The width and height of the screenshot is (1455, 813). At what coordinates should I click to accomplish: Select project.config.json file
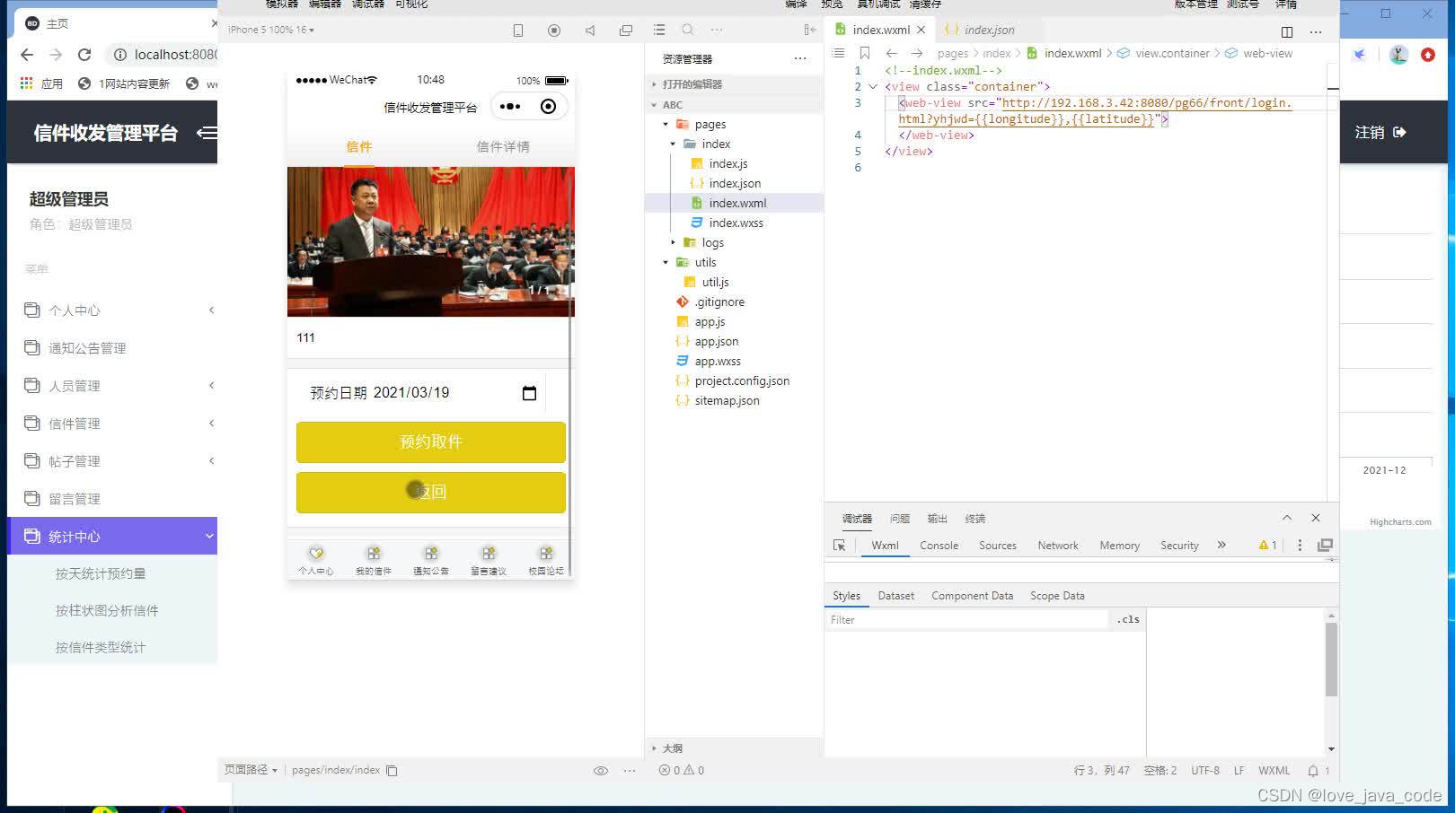[741, 381]
